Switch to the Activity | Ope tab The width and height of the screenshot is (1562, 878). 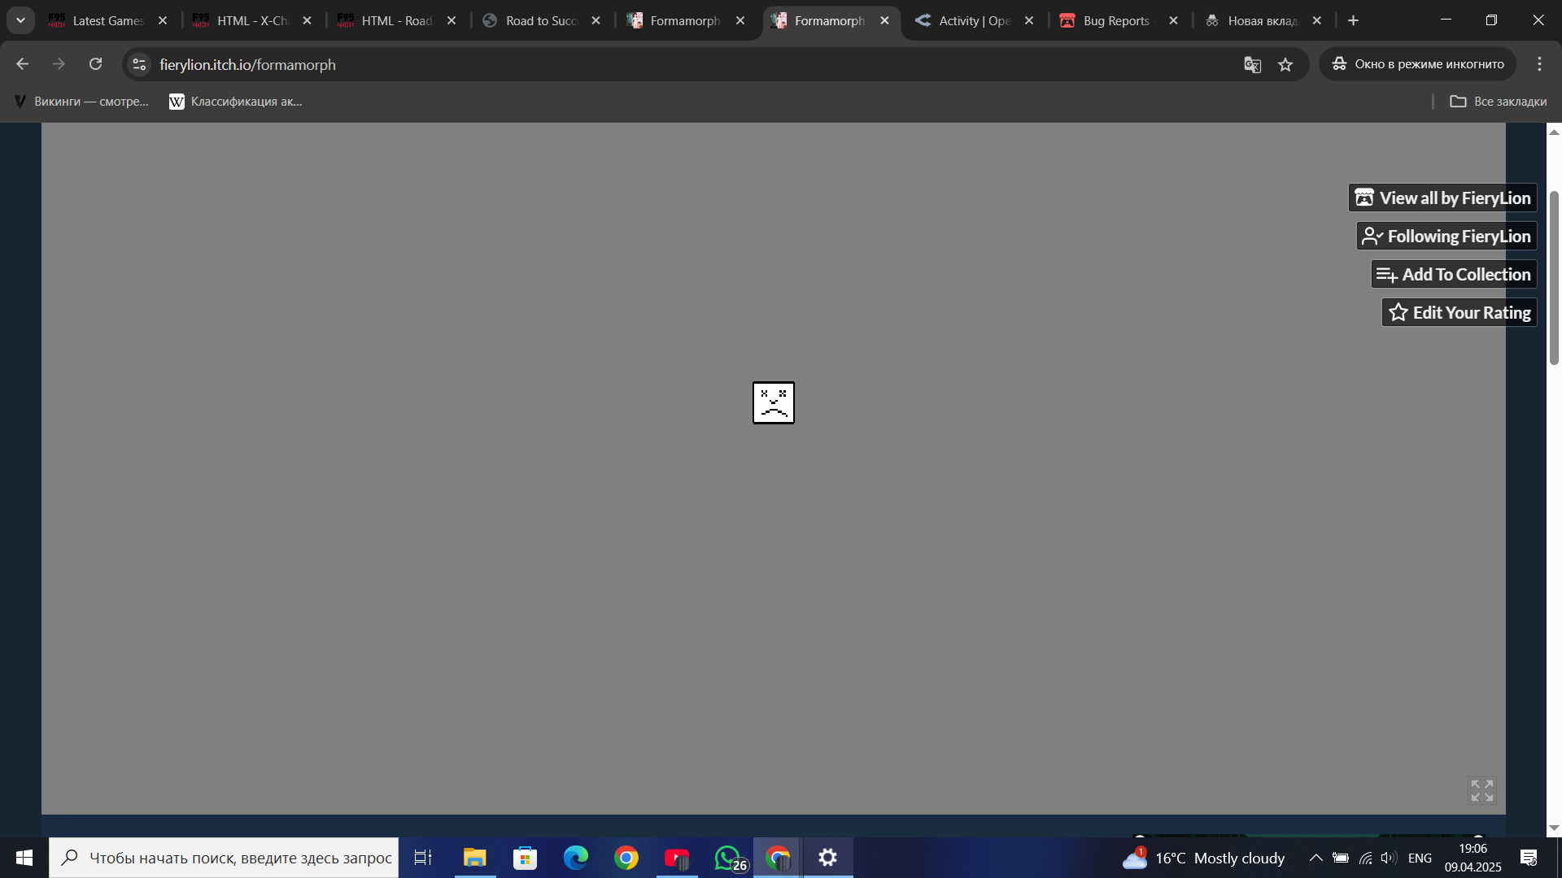tap(974, 20)
